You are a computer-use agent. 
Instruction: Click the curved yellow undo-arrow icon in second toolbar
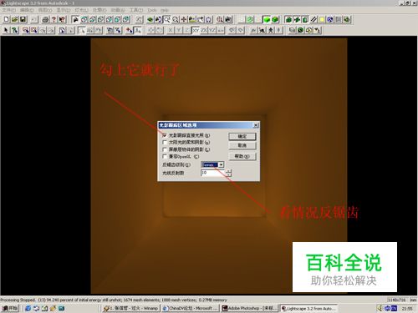[318, 30]
